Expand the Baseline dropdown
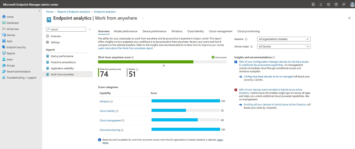355x149 pixels. tap(284, 39)
